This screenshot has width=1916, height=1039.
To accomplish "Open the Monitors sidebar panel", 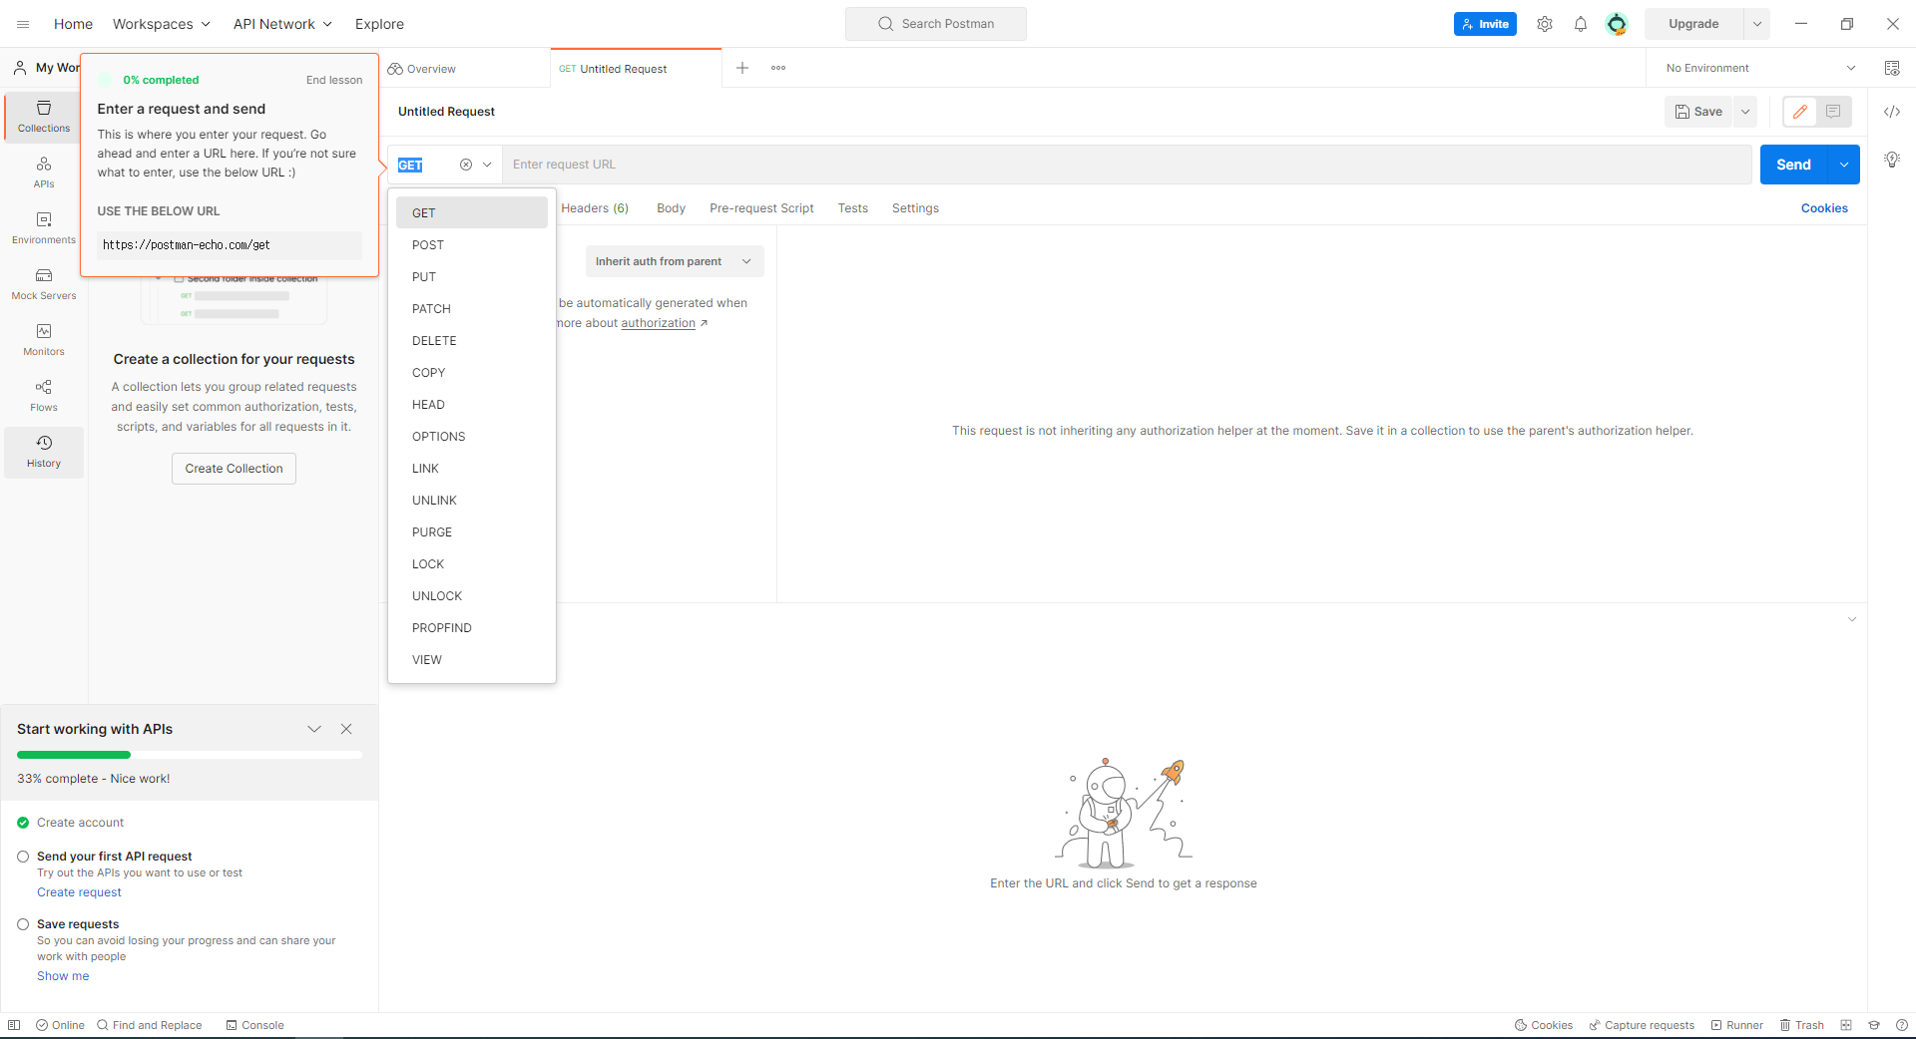I will pos(44,340).
